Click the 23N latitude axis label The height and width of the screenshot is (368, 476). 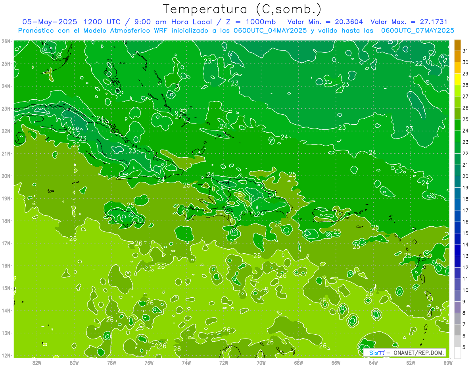click(6, 108)
